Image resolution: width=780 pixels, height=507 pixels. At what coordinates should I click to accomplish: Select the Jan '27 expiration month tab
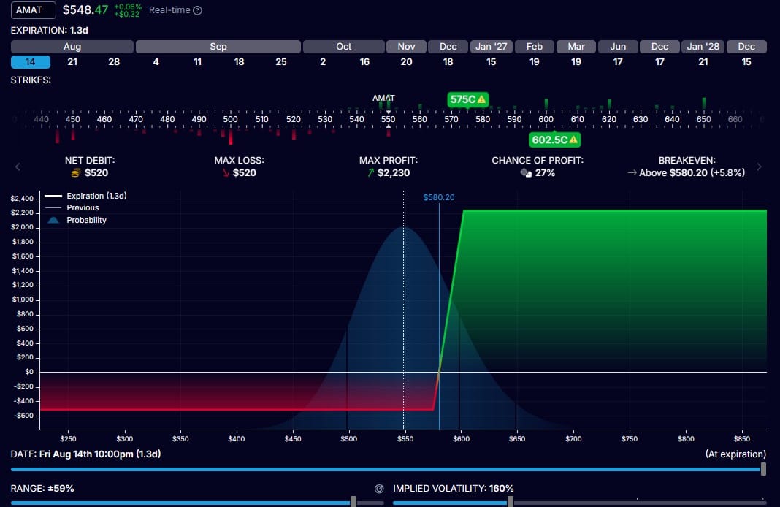coord(491,47)
